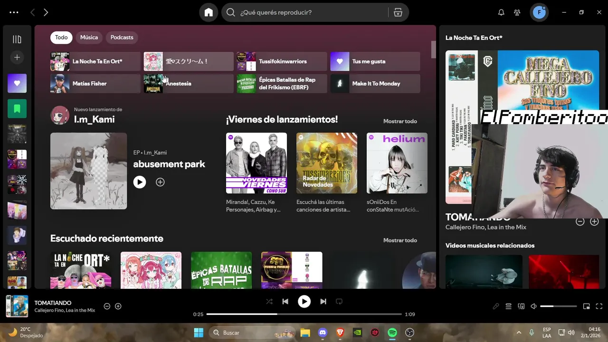The width and height of the screenshot is (608, 342).
Task: Select the Podcasts filter chip
Action: point(122,38)
